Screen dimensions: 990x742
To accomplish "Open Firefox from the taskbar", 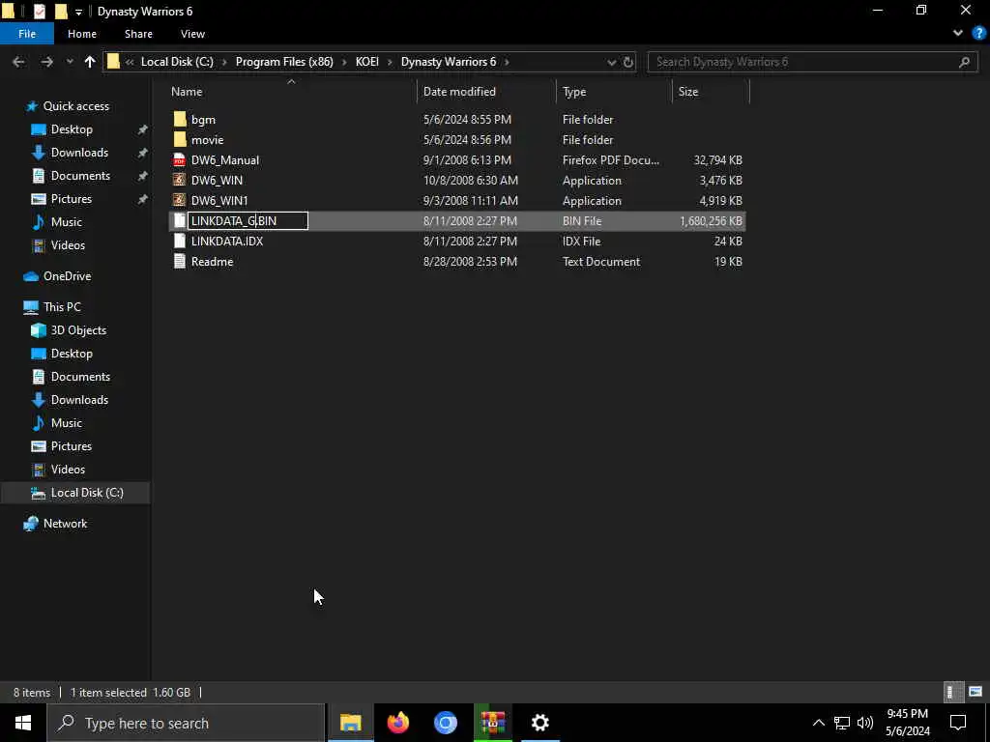I will (x=397, y=723).
